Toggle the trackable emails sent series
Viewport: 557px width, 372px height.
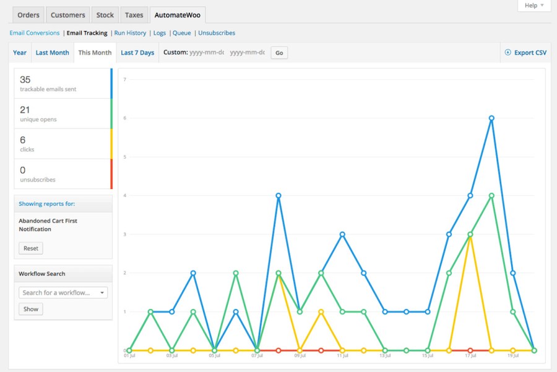point(63,83)
